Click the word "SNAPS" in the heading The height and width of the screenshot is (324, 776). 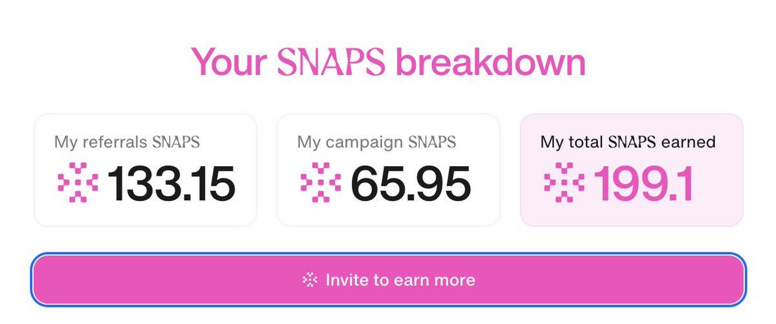[x=331, y=62]
